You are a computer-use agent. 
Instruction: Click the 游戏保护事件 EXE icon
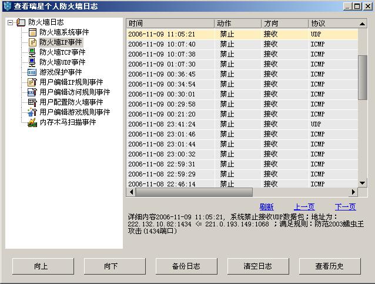(x=32, y=72)
